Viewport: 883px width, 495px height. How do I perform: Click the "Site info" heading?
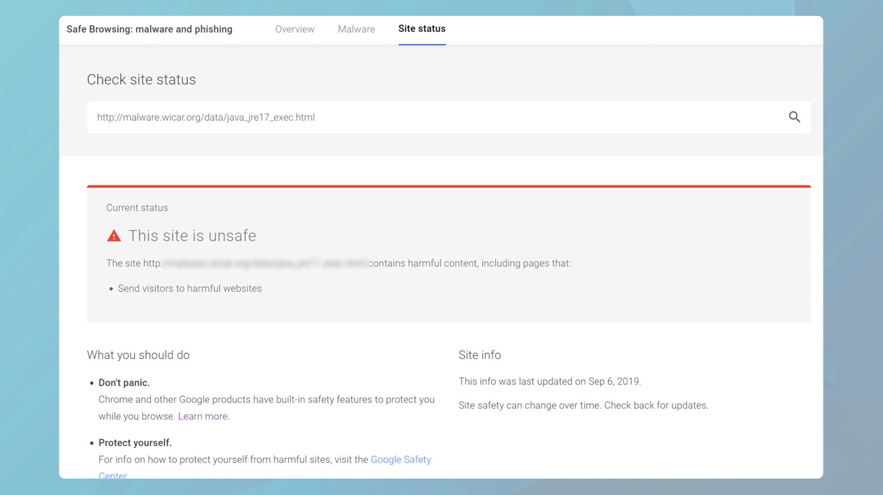479,355
